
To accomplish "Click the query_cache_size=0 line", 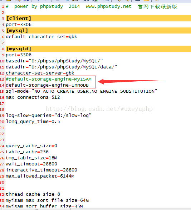I will [31, 146].
